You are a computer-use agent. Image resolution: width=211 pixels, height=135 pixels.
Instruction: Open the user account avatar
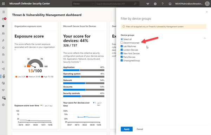[207, 3]
